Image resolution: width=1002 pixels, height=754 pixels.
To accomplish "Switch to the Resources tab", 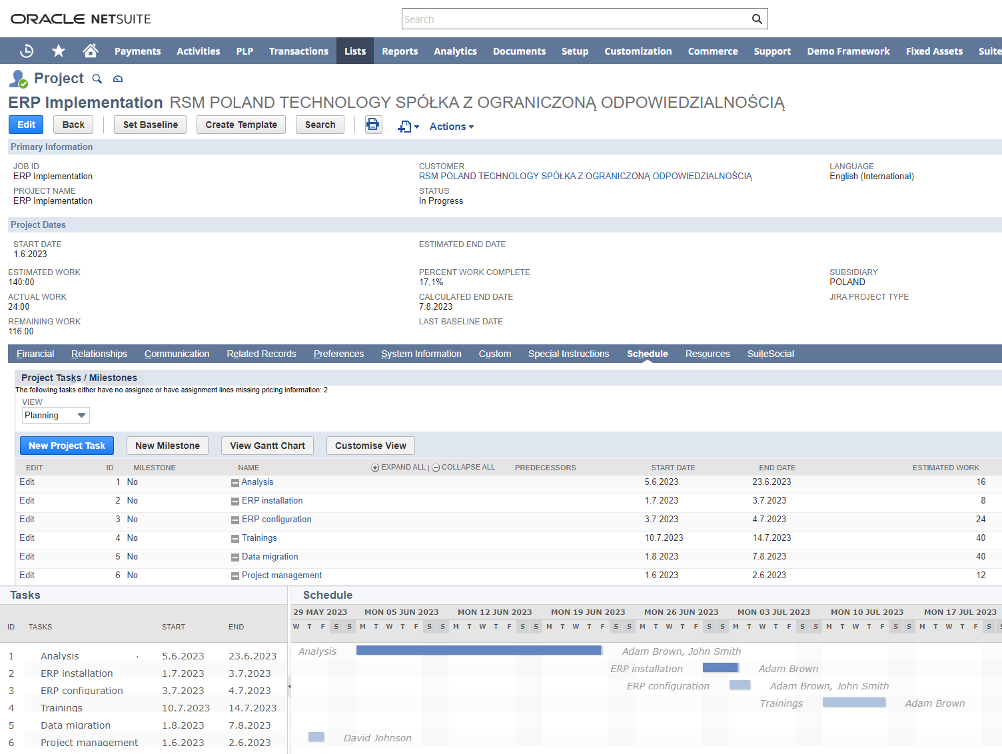I will 708,354.
